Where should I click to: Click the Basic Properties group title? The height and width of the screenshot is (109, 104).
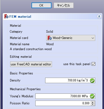point(21,73)
